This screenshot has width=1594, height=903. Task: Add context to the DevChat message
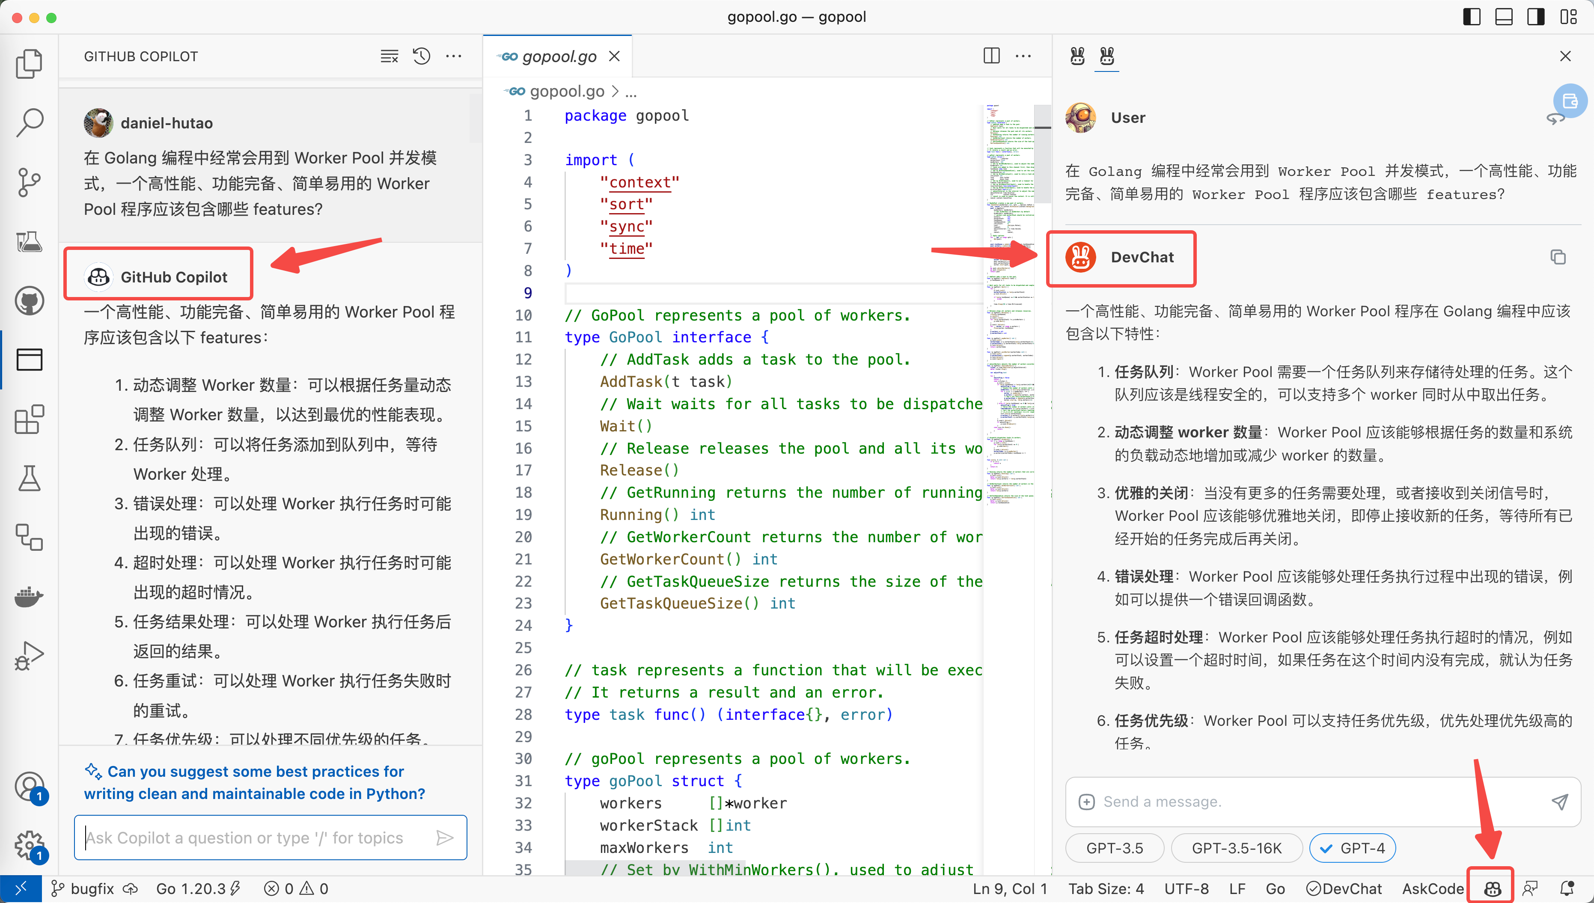point(1086,801)
